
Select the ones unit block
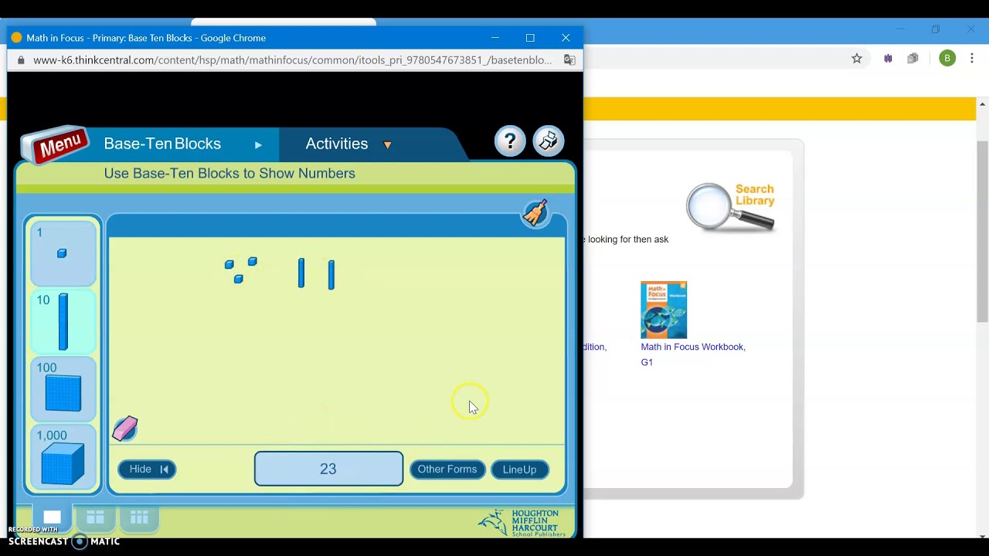point(63,253)
